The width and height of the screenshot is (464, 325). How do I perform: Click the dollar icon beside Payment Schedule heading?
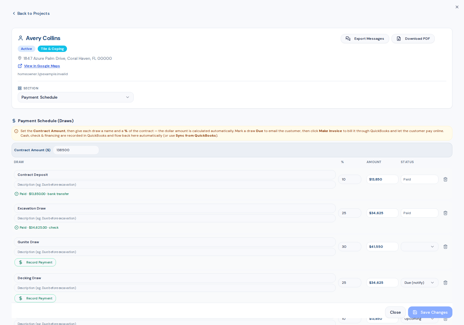coord(14,121)
